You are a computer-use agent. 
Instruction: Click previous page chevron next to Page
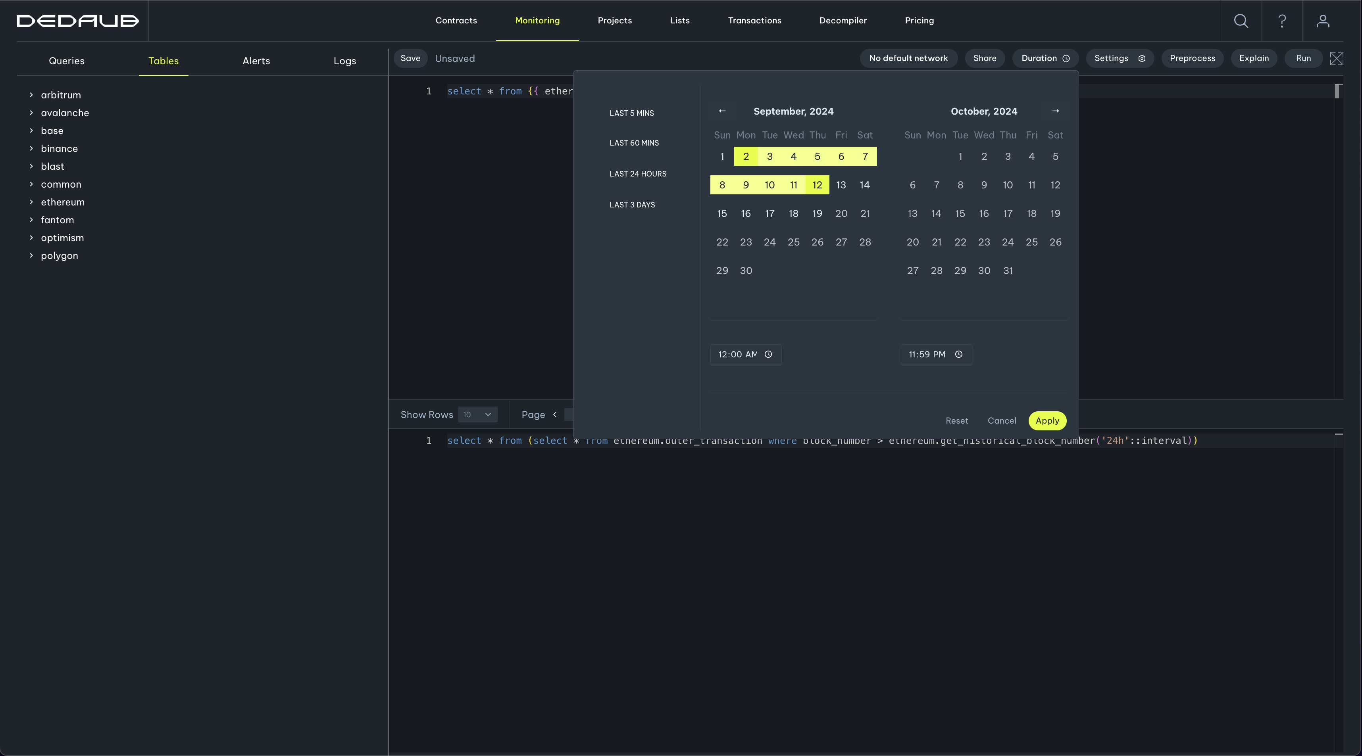click(x=555, y=415)
